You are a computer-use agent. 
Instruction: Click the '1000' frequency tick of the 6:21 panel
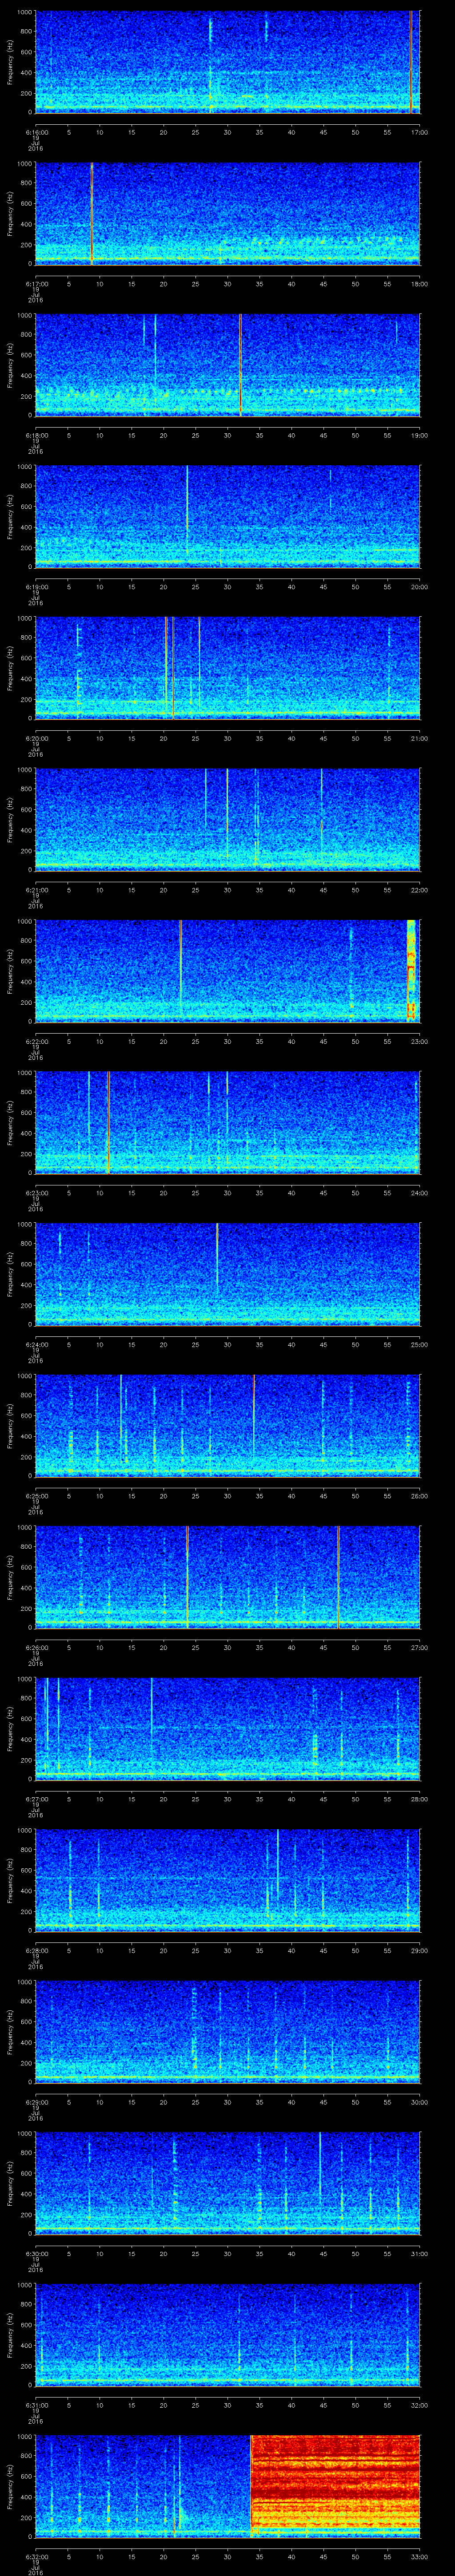24,770
